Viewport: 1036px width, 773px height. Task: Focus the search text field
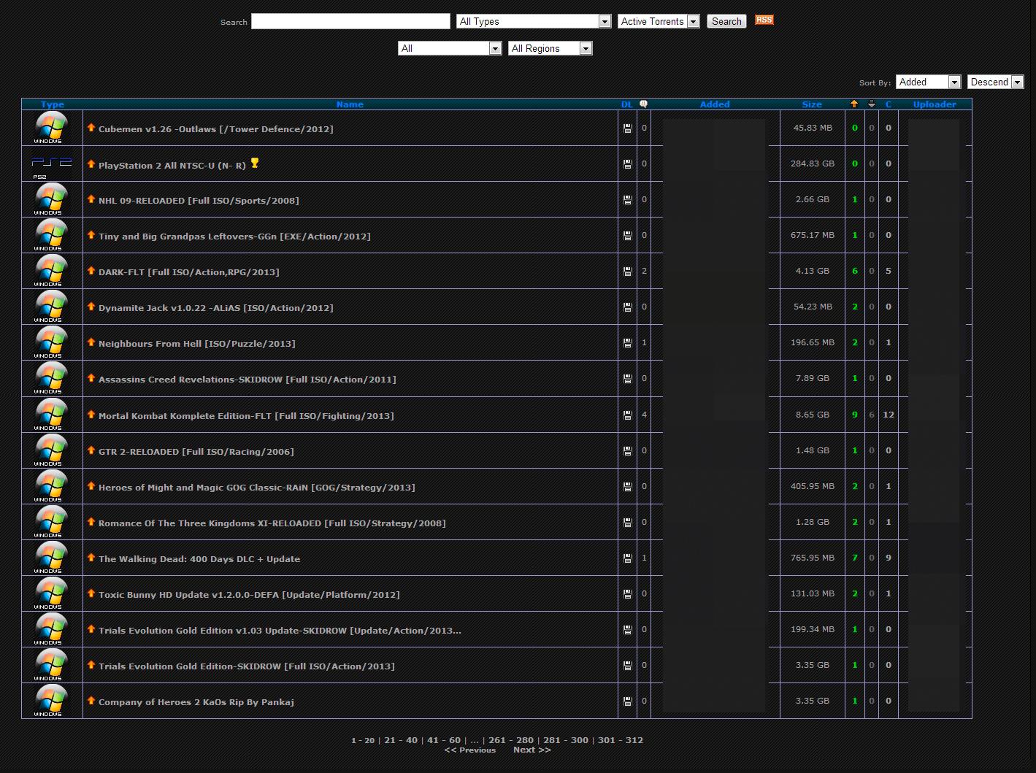[x=350, y=21]
